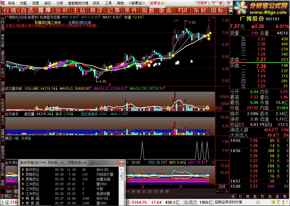Click the signal tower icon in the status bar

click(278, 202)
